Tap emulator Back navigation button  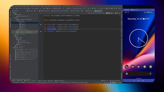click(134, 80)
